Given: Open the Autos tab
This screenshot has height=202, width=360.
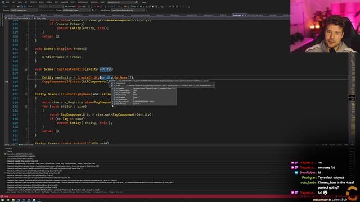Looking at the screenshot, I should (x=7, y=192).
